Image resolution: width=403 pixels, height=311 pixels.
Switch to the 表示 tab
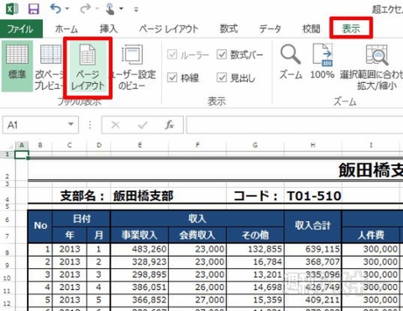click(x=351, y=29)
